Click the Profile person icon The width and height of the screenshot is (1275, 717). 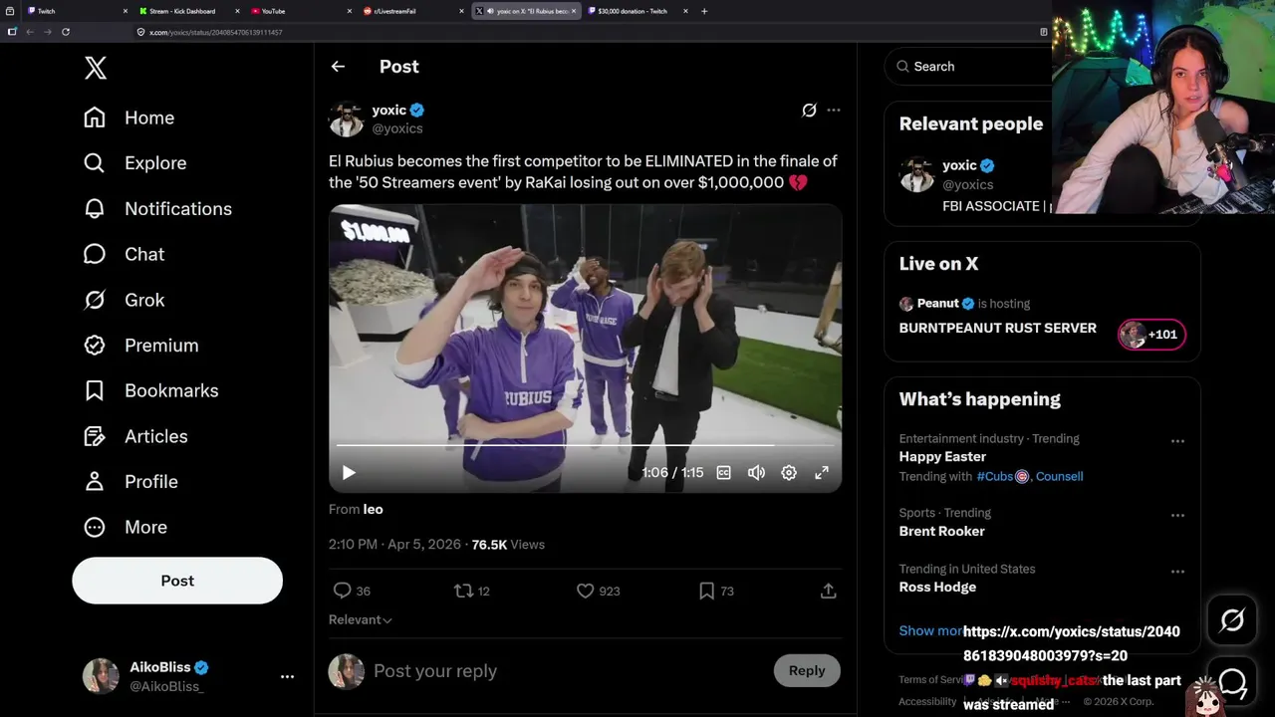point(95,482)
